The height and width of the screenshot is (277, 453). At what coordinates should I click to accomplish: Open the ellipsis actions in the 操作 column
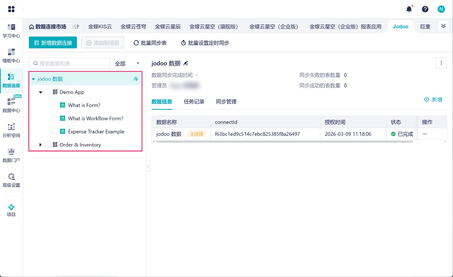point(425,134)
